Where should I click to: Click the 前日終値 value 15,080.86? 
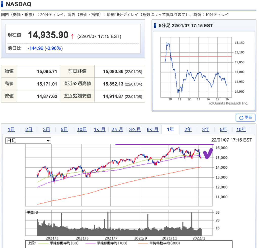click(113, 72)
